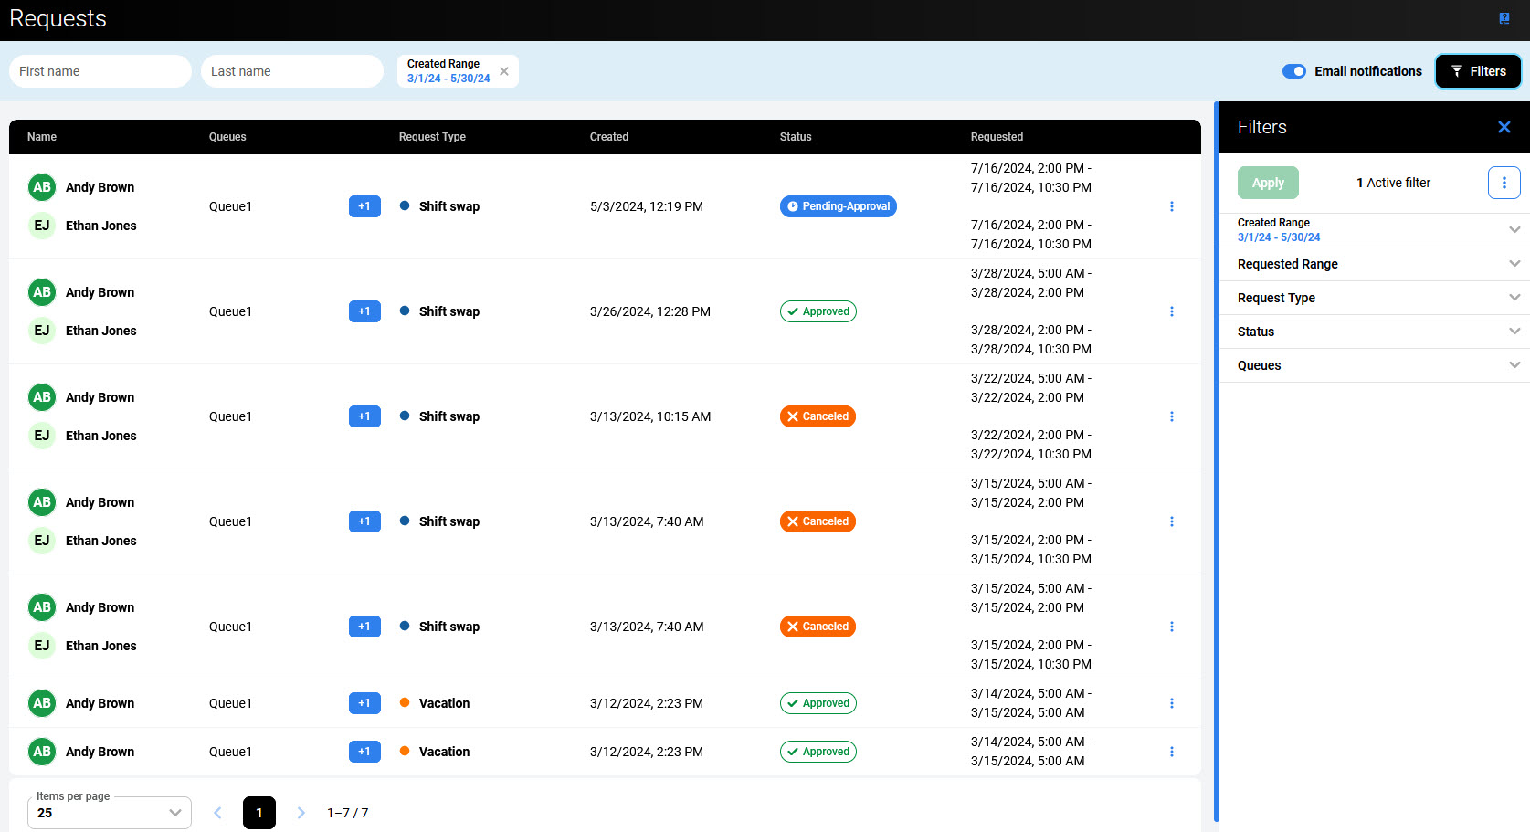Image resolution: width=1530 pixels, height=832 pixels.
Task: Close the Filters panel with X
Action: 1504,127
